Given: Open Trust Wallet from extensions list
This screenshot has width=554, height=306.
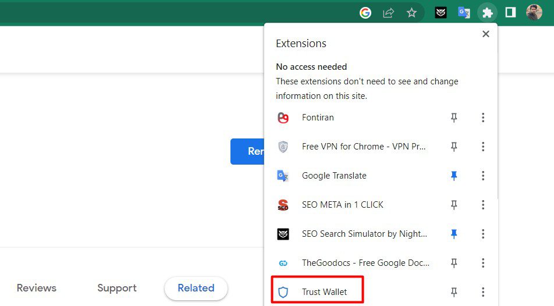Looking at the screenshot, I should click(x=324, y=292).
